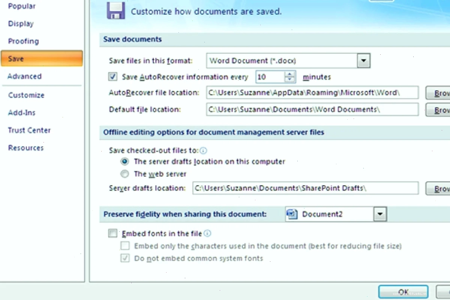This screenshot has width=450, height=300.
Task: Go to the Advanced options category
Action: (x=25, y=76)
